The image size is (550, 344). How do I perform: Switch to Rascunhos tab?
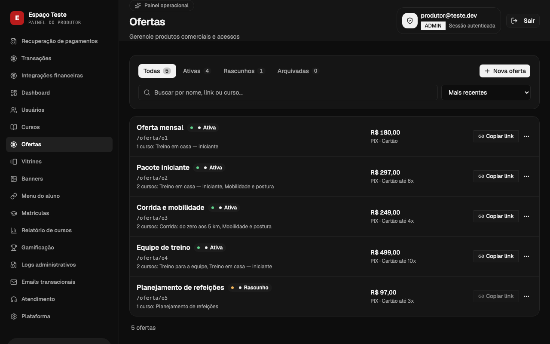pos(244,71)
